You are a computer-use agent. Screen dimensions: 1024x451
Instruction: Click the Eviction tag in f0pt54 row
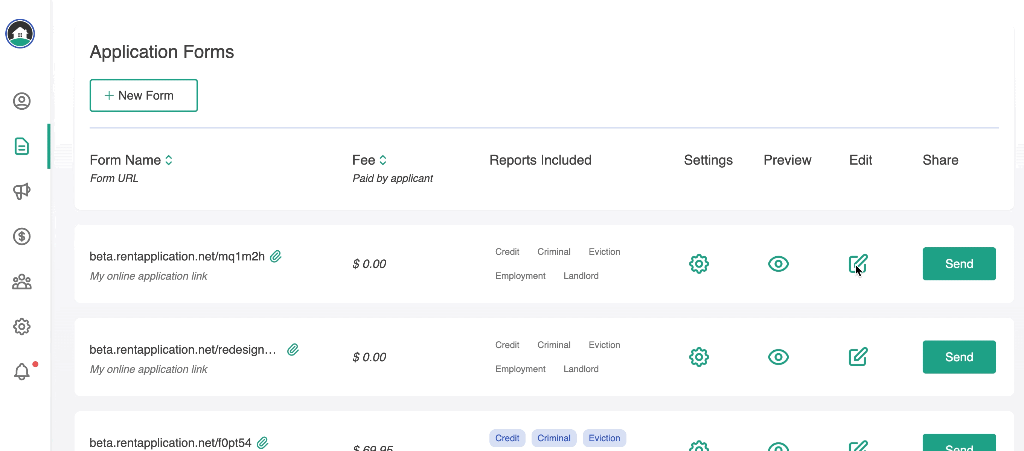(x=604, y=438)
